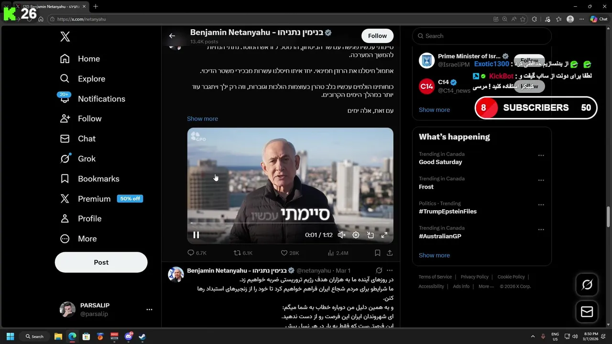The width and height of the screenshot is (612, 344).
Task: Open video playback settings gear
Action: [x=356, y=235]
